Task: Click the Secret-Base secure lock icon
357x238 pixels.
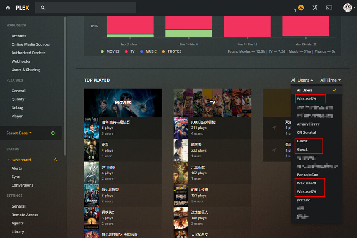Action: point(53,133)
